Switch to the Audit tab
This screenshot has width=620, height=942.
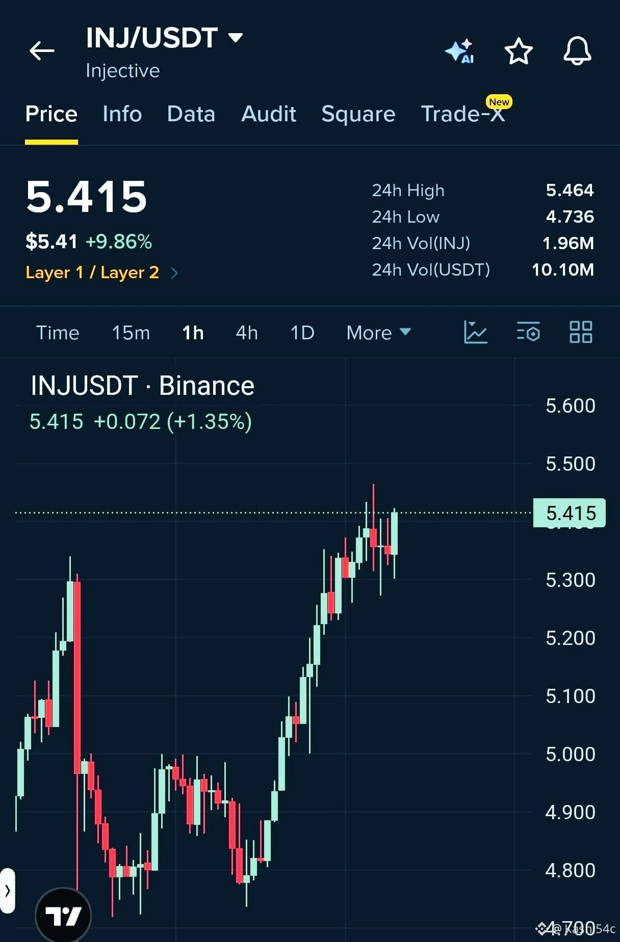coord(269,114)
